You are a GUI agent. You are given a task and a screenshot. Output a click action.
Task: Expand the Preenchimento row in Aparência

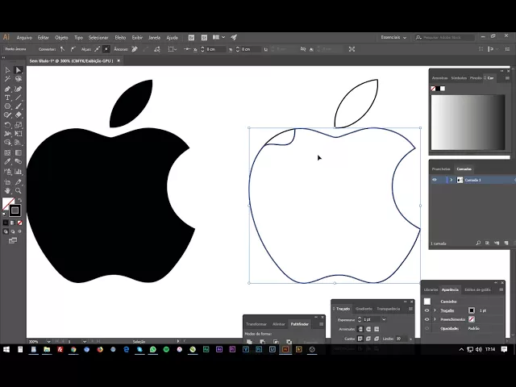435,319
